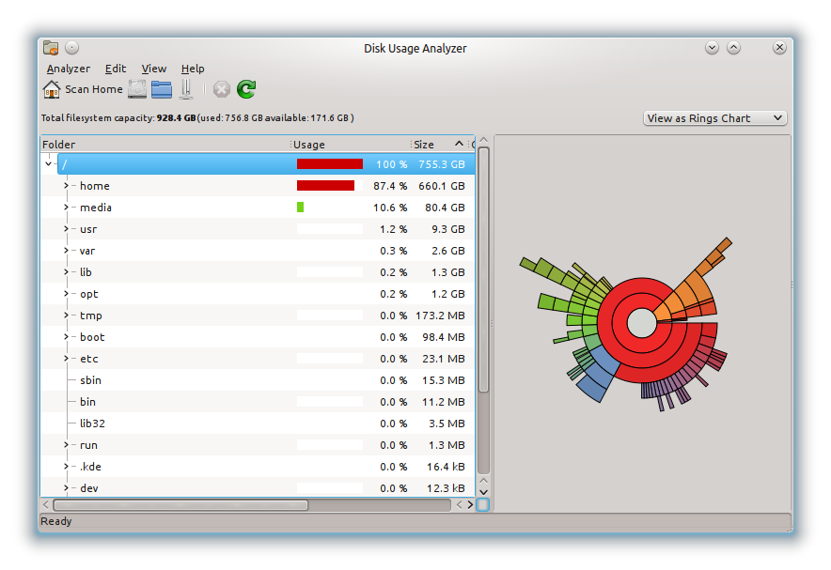
Task: Expand the lib folder
Action: [x=66, y=272]
